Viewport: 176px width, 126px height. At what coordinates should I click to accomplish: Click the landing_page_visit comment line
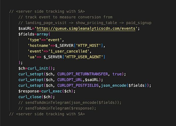pyautogui.click(x=85, y=23)
